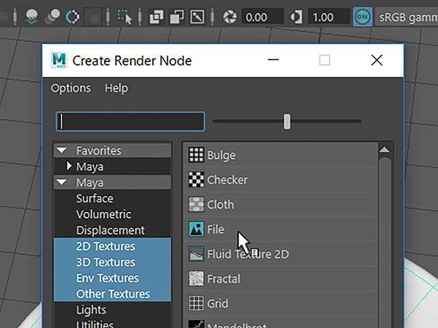438x328 pixels.
Task: Open the Options menu
Action: (x=70, y=88)
